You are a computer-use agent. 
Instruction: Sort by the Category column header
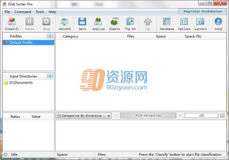pos(70,36)
